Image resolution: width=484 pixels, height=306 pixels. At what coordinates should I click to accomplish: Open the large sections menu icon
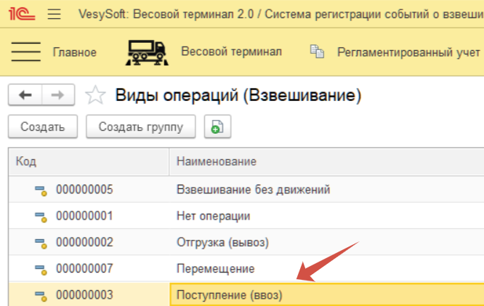tap(26, 52)
